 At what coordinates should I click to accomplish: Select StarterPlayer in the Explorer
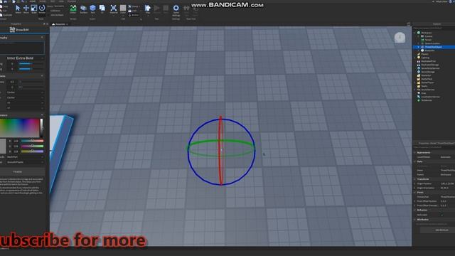pyautogui.click(x=427, y=82)
